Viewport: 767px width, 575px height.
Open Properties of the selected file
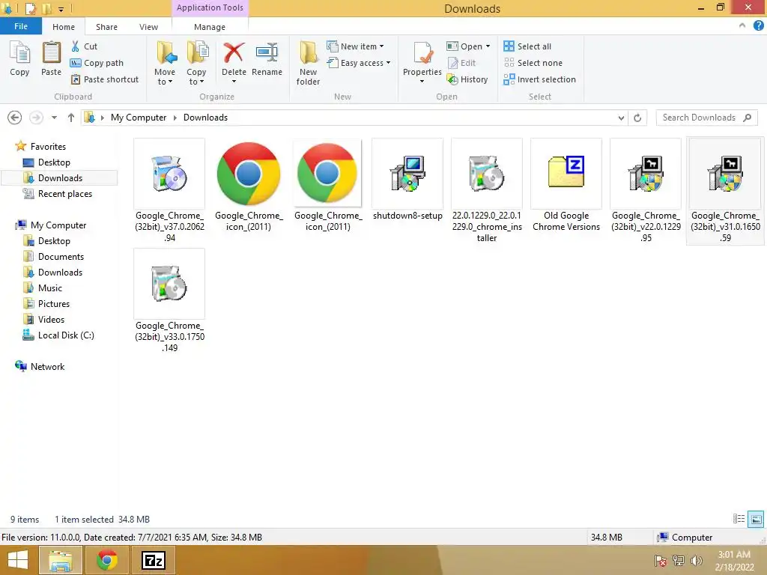(422, 62)
